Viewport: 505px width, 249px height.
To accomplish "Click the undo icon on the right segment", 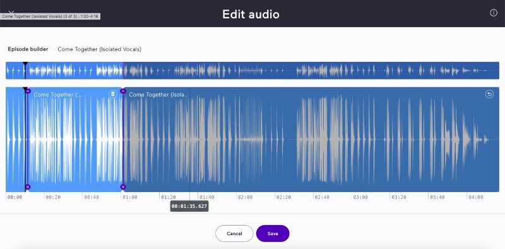I will click(489, 94).
